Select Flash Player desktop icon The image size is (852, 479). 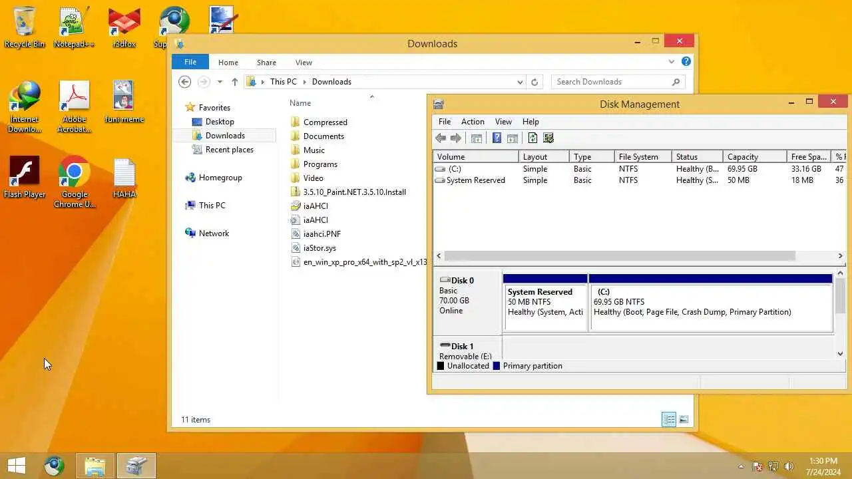pos(25,178)
